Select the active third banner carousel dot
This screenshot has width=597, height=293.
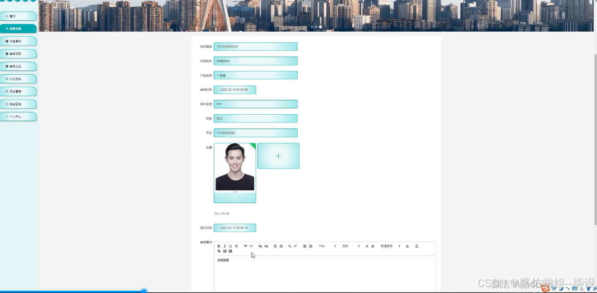[321, 27]
